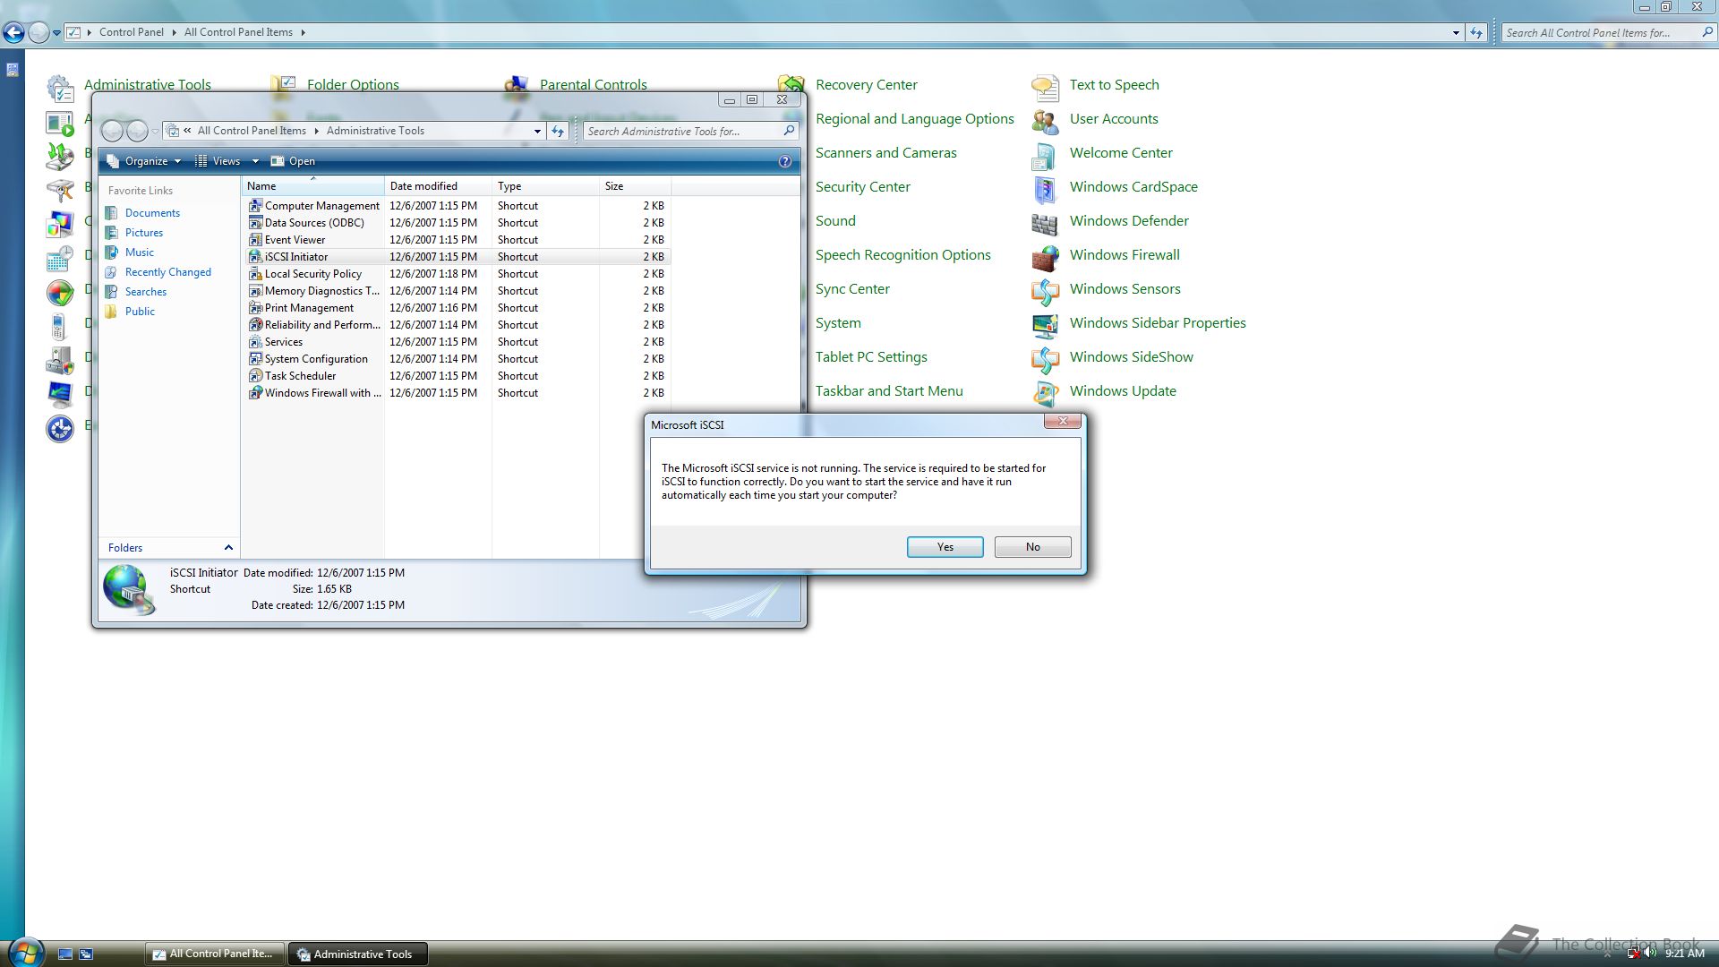Select the Event Viewer shortcut

click(x=286, y=240)
